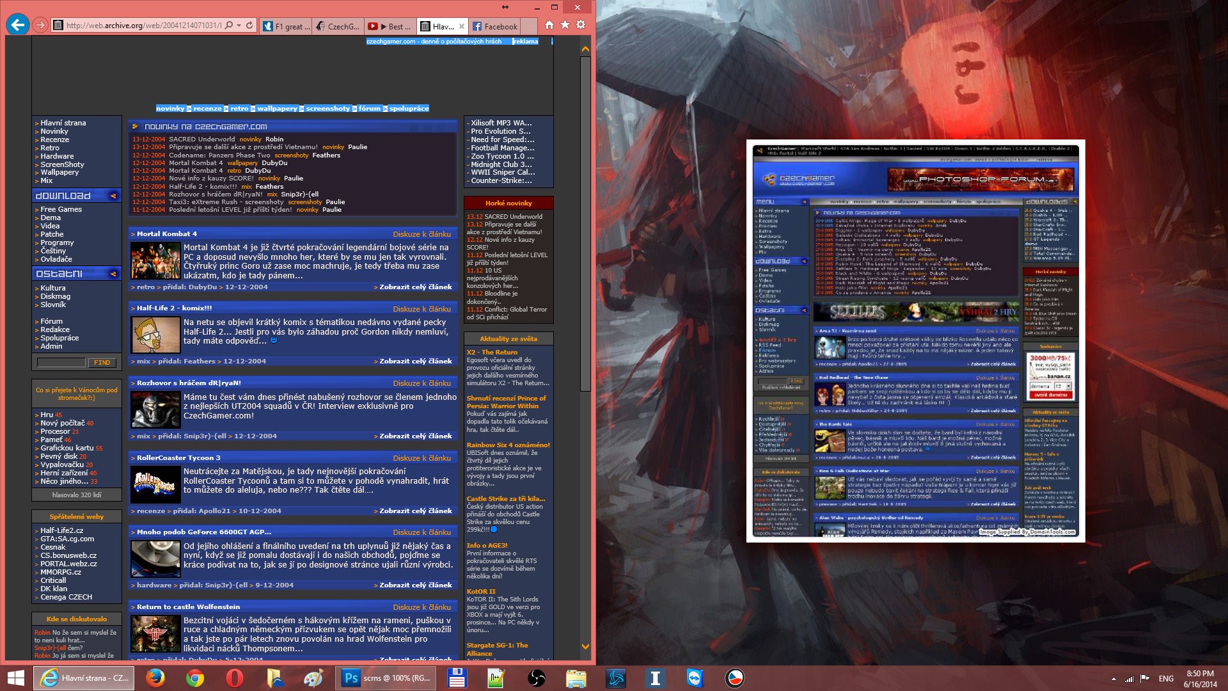Open Hlavní strana in the left menu
Viewport: 1228px width, 691px height.
63,123
